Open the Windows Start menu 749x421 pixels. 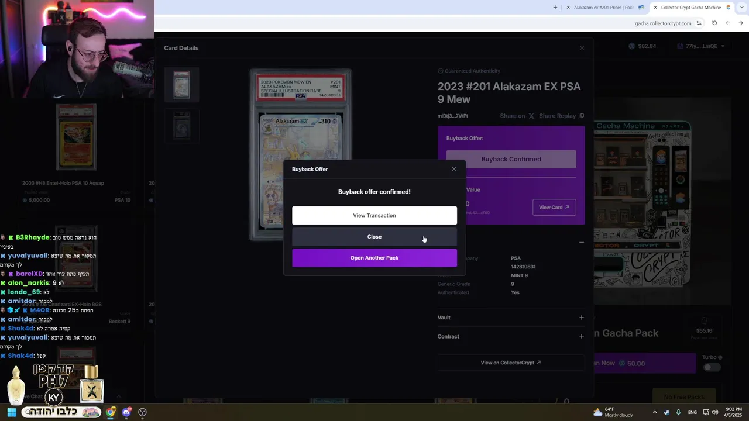coord(12,412)
